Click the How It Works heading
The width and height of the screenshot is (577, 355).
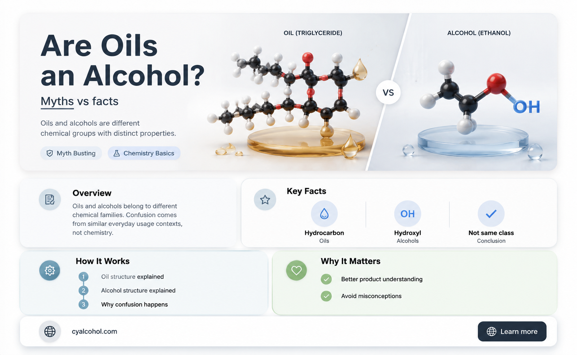tap(102, 261)
